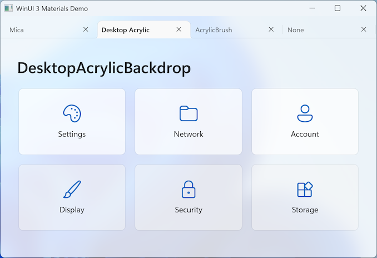
Task: Click the Settings card label
Action: coord(72,134)
